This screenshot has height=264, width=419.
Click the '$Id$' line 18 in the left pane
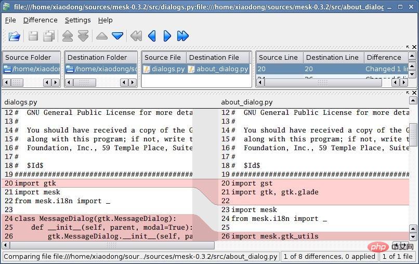pyautogui.click(x=35, y=166)
